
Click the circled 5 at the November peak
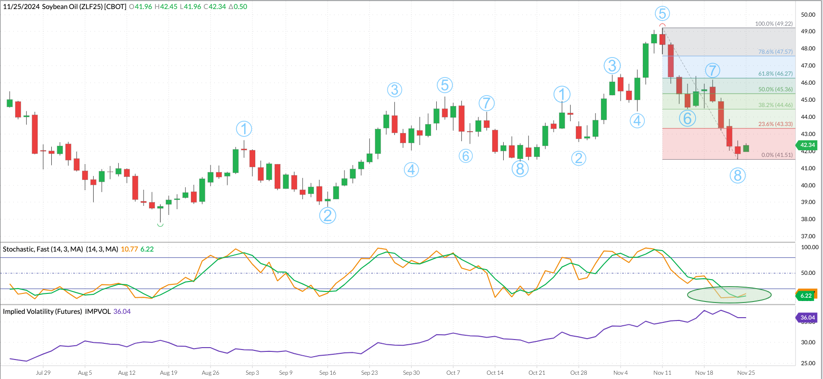(x=662, y=13)
